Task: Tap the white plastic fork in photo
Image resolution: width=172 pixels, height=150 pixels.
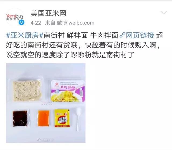Action: [78, 119]
